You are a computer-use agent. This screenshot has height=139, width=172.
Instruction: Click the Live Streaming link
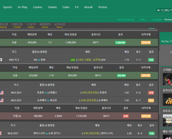click(x=126, y=20)
